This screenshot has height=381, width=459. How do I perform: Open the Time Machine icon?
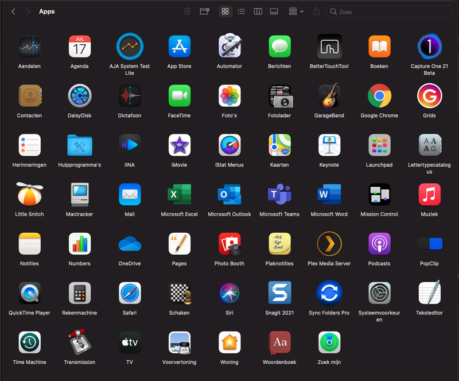click(30, 342)
